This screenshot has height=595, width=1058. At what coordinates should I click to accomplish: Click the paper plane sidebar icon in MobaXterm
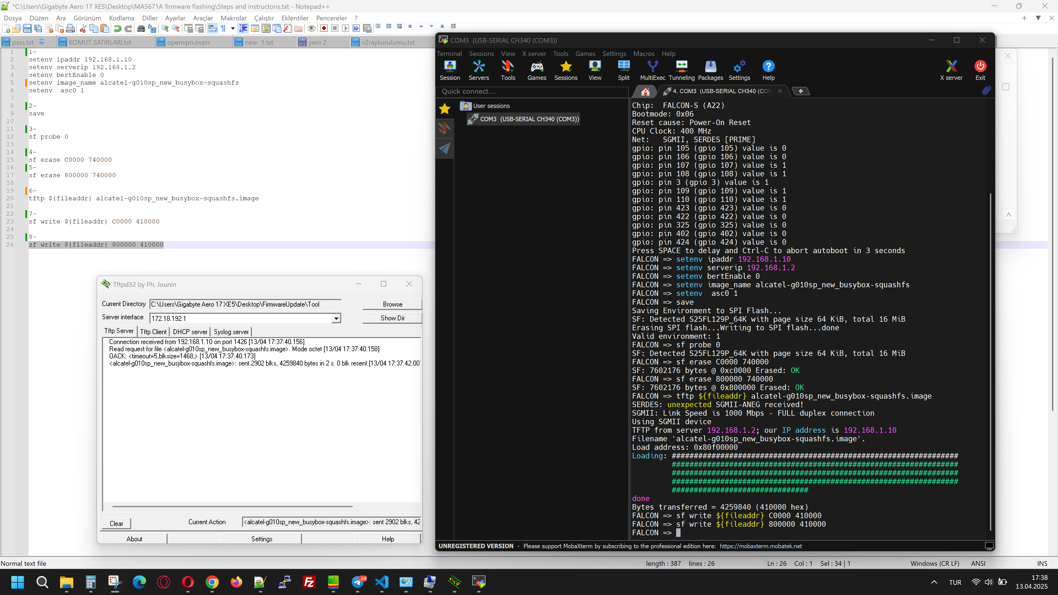445,148
